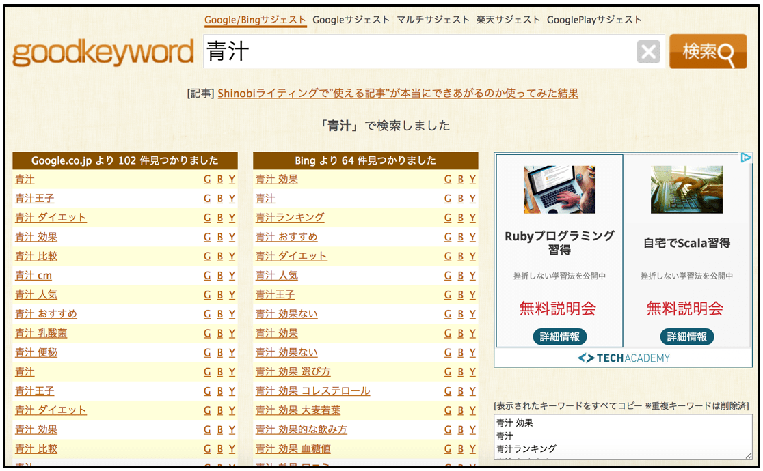Screen dimensions: 763x471
Task: Click the G link on the 青汁 乳酸菌 row
Action: click(x=207, y=333)
